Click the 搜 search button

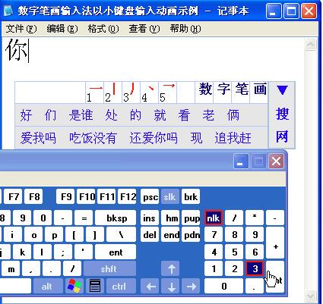(282, 114)
